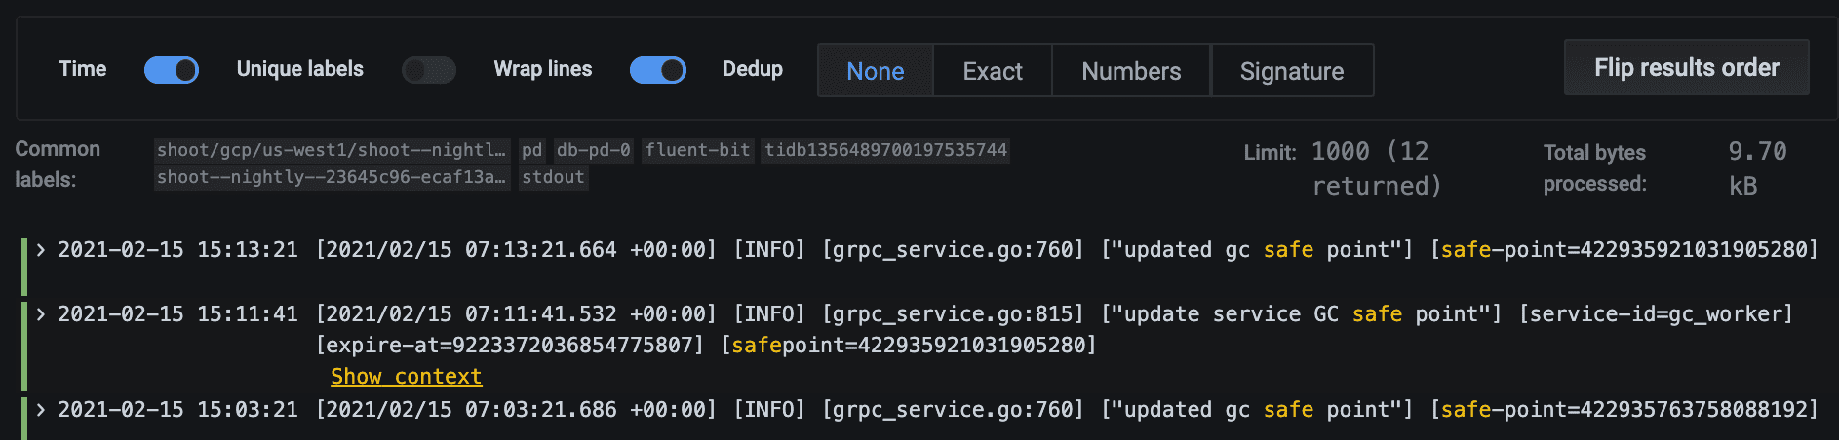Disable the Wrap lines switch
The image size is (1839, 440).
657,70
